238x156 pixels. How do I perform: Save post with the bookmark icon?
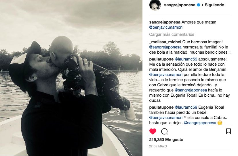(x=229, y=131)
